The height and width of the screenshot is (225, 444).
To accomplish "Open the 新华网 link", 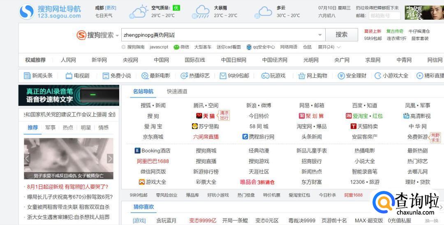I will (99, 60).
